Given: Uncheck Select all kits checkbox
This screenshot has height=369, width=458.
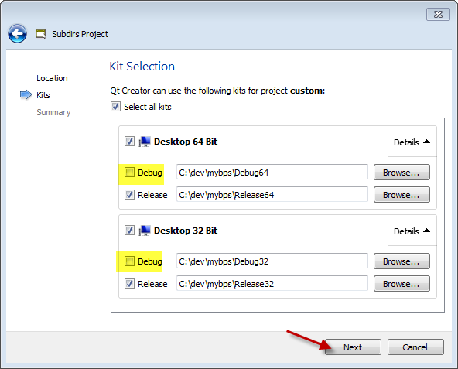Looking at the screenshot, I should (x=116, y=106).
